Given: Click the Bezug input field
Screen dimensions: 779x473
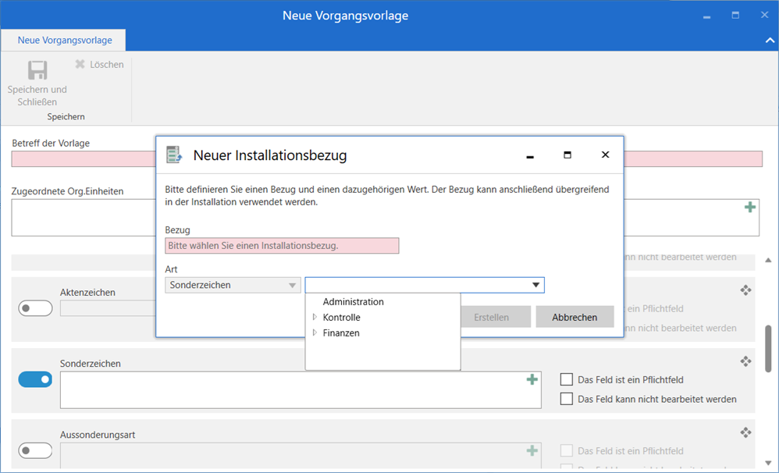Looking at the screenshot, I should (x=282, y=246).
